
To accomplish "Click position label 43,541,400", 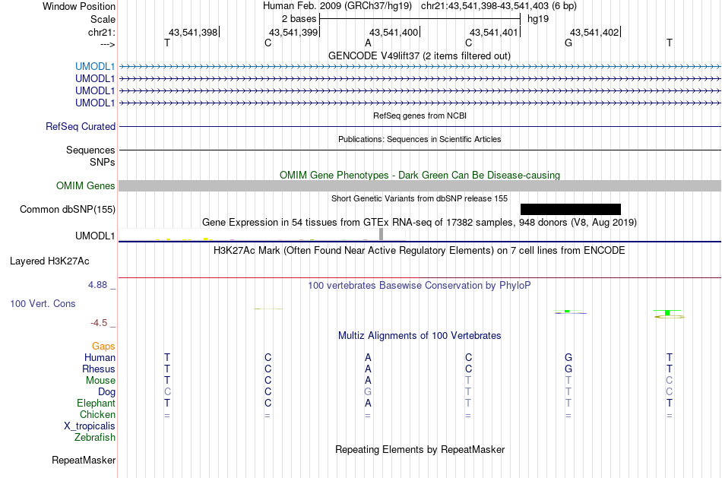I will (x=394, y=32).
